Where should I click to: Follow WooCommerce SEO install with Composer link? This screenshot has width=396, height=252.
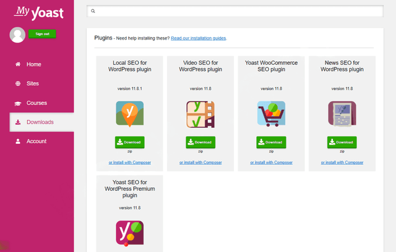[271, 162]
